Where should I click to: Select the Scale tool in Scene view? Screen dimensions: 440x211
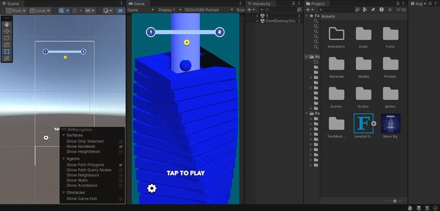point(7,45)
